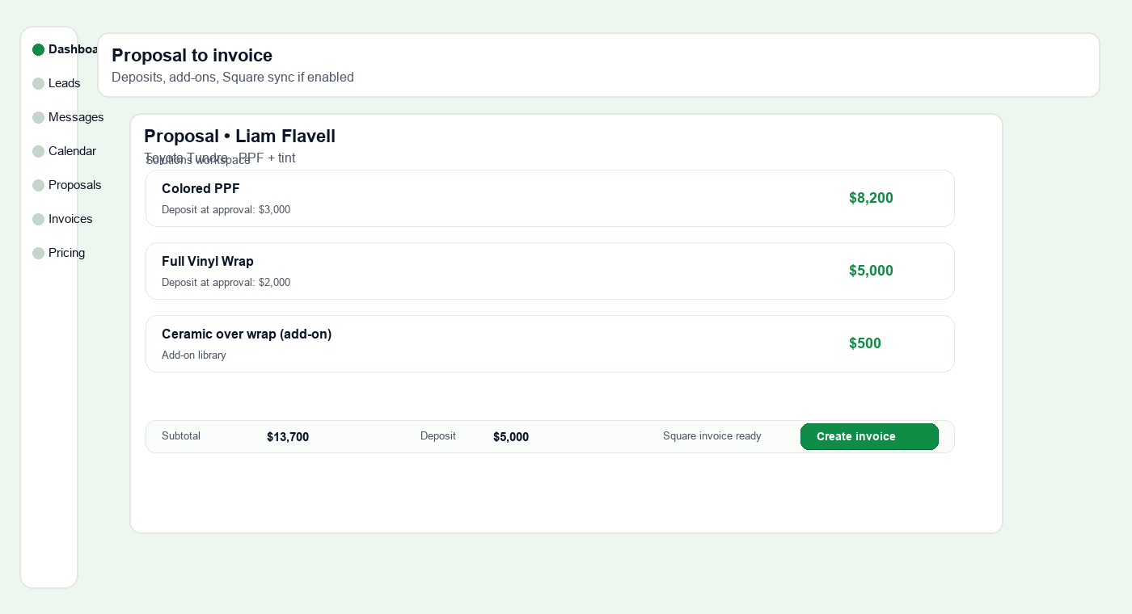Expand the Colored PPF deposit details
This screenshot has width=1132, height=614.
(x=226, y=209)
